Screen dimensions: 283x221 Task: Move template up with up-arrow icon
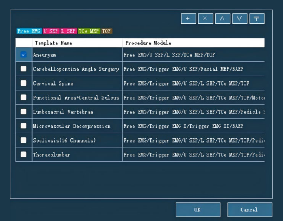222,19
